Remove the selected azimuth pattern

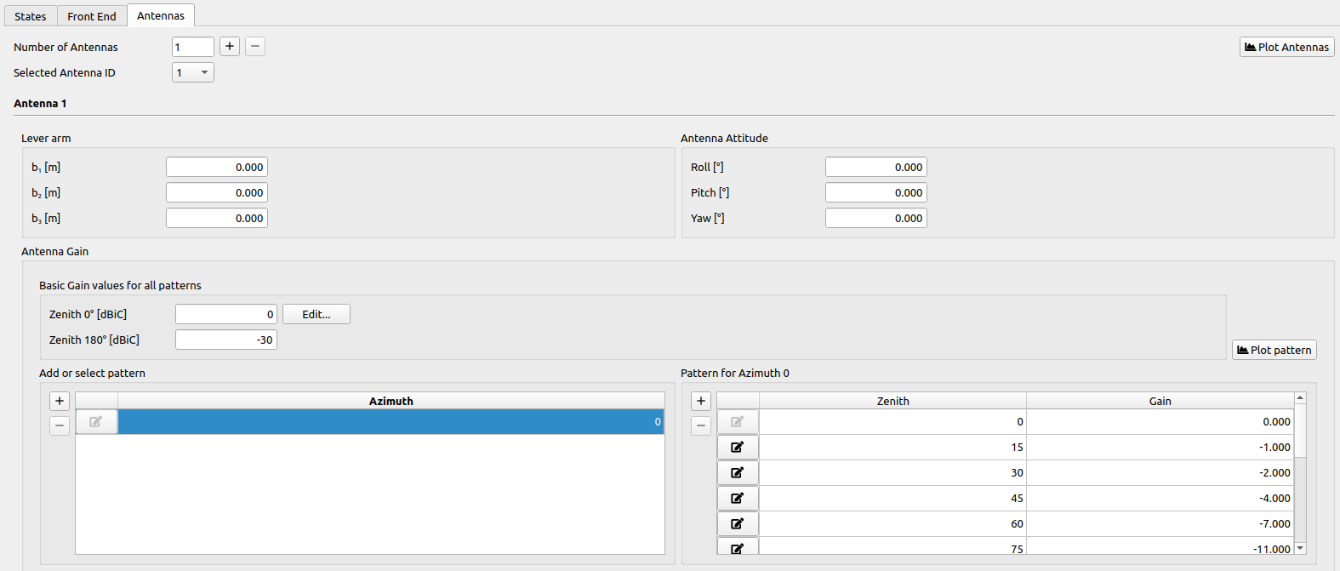(x=60, y=425)
